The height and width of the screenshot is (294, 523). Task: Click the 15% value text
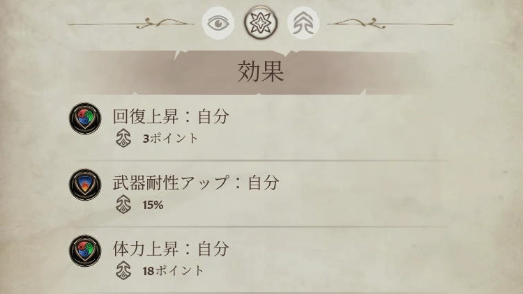pyautogui.click(x=153, y=205)
